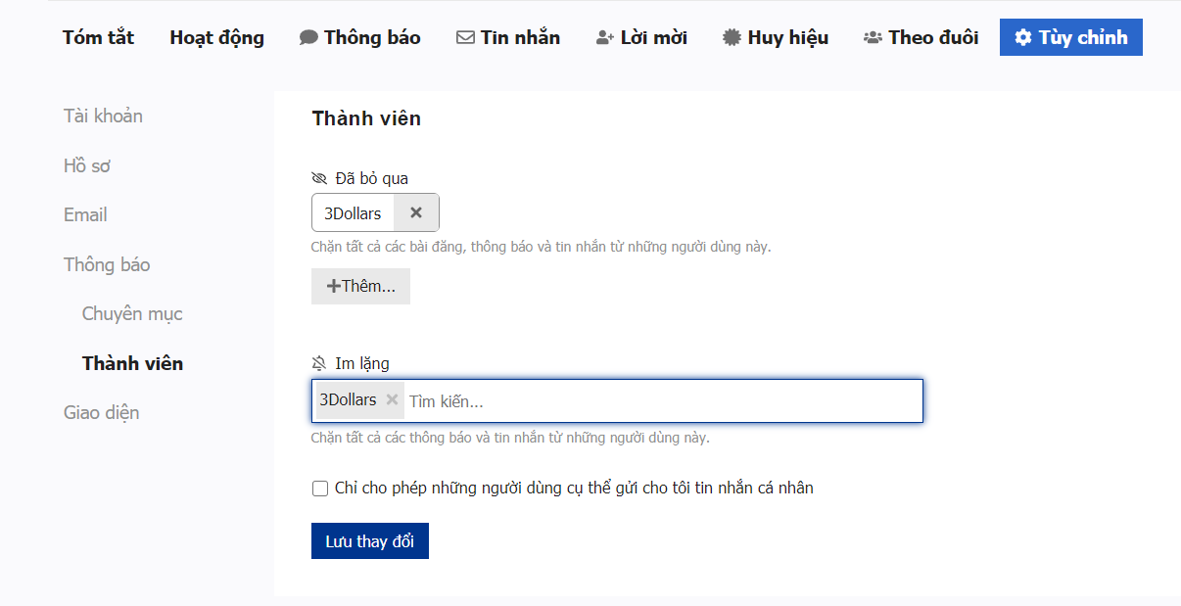Open the Tóm tắt tab

coord(98,38)
